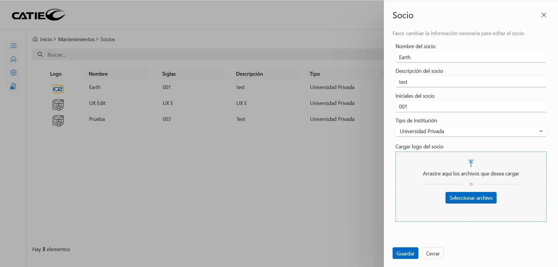Viewport: 558px width, 267px height.
Task: Click the search magnifier icon
Action: click(x=40, y=55)
